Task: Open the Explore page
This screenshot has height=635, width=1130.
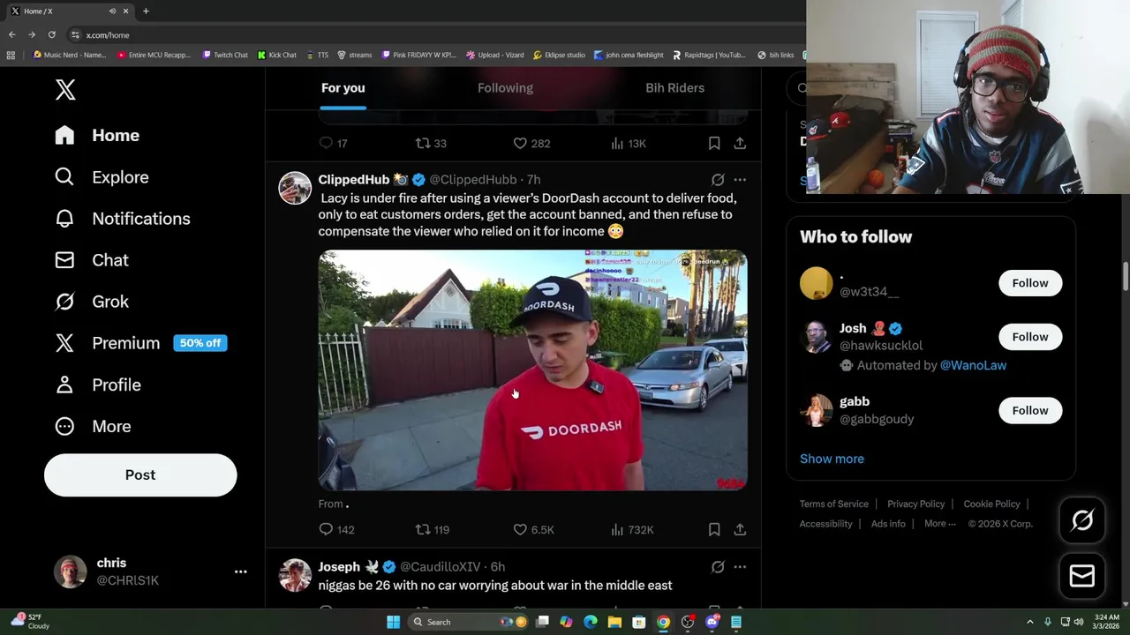Action: click(x=102, y=177)
